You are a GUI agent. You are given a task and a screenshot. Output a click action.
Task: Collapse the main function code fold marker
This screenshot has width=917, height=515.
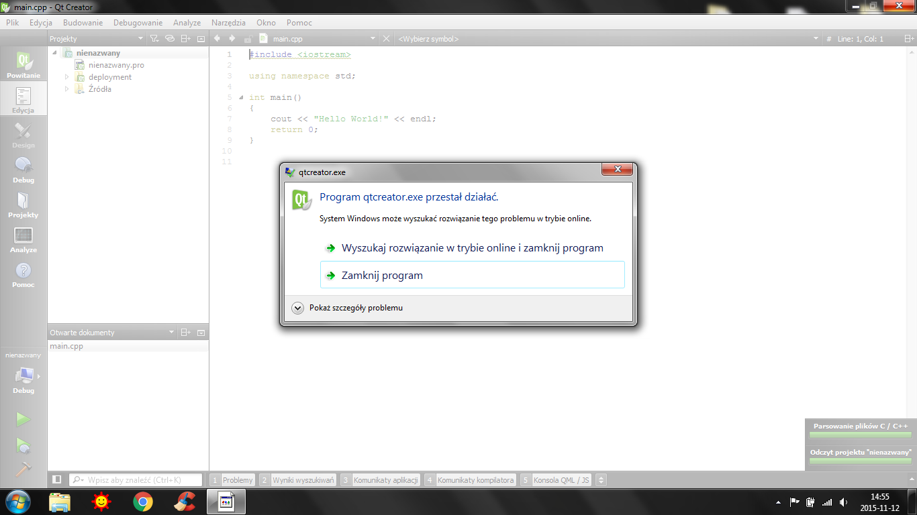point(242,97)
